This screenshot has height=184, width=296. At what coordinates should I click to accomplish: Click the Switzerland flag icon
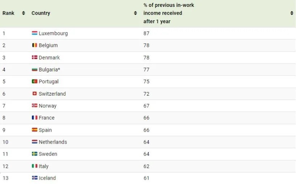click(35, 93)
